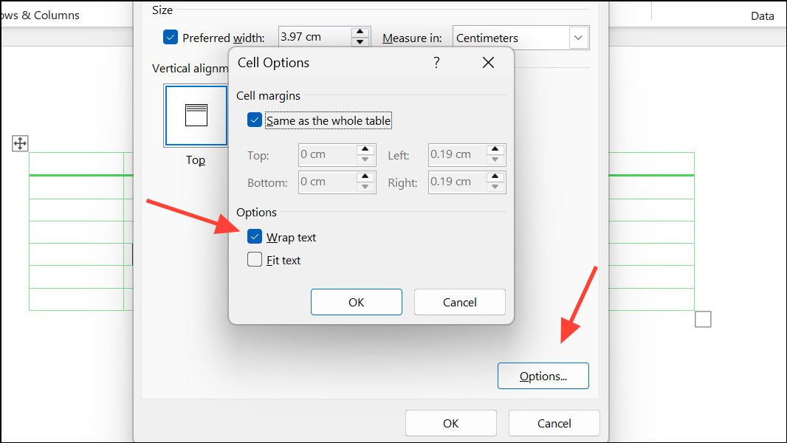Viewport: 787px width, 443px height.
Task: Click the Help question mark in Cell Options
Action: (x=436, y=63)
